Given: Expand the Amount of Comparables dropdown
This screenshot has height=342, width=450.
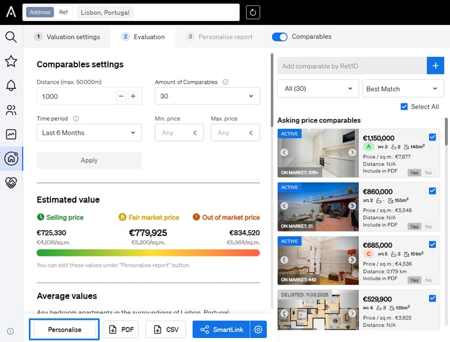Looking at the screenshot, I should click(x=207, y=96).
